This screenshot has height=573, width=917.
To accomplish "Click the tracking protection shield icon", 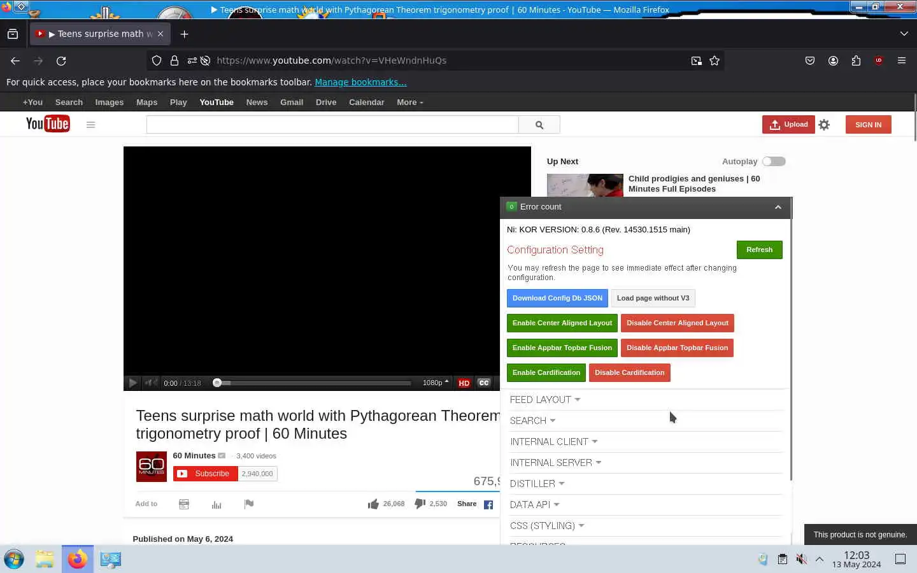I will coord(157,60).
